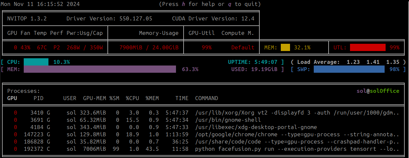Click the %CPU column header
Screen dimensions: 409x158
132,98
